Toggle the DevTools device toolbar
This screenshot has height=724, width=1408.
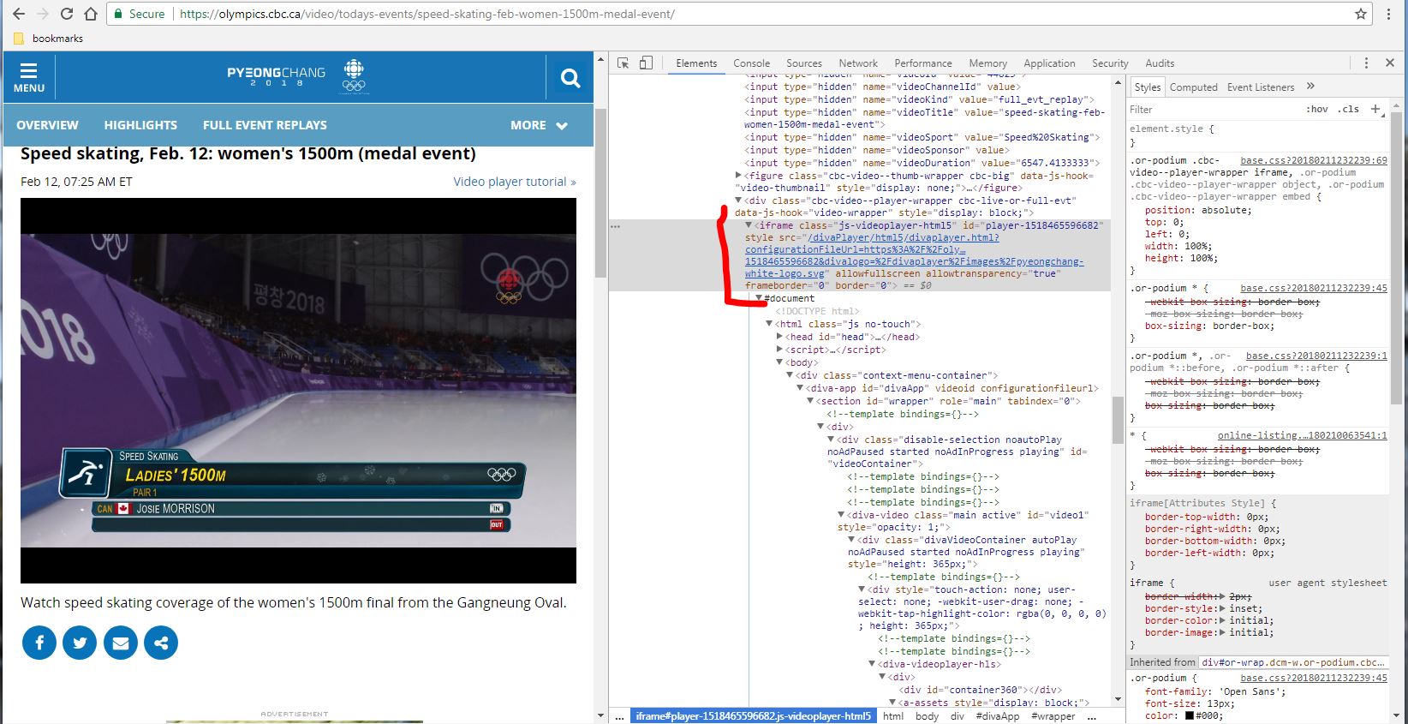[x=646, y=63]
